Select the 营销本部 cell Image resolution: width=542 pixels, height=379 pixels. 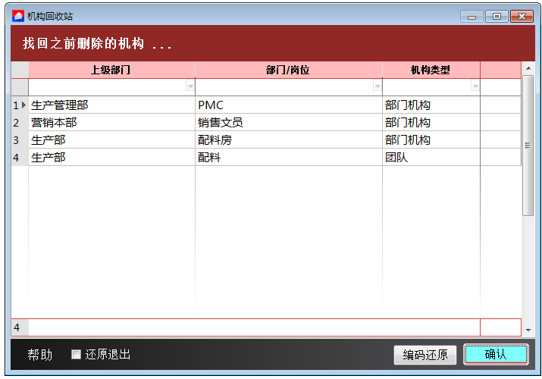pyautogui.click(x=111, y=122)
